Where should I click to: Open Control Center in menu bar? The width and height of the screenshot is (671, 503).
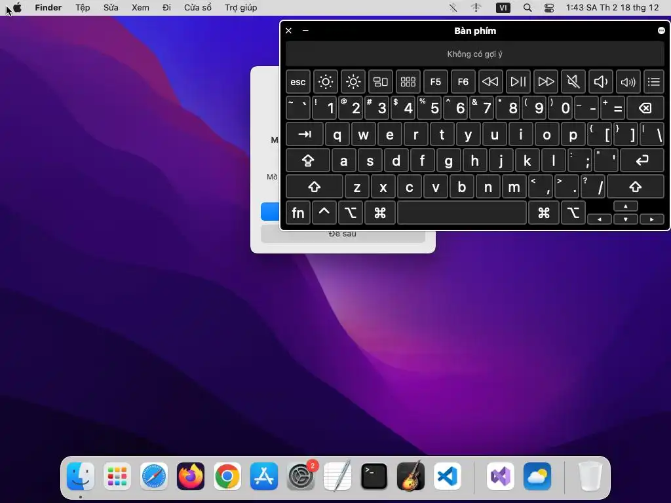pos(549,8)
